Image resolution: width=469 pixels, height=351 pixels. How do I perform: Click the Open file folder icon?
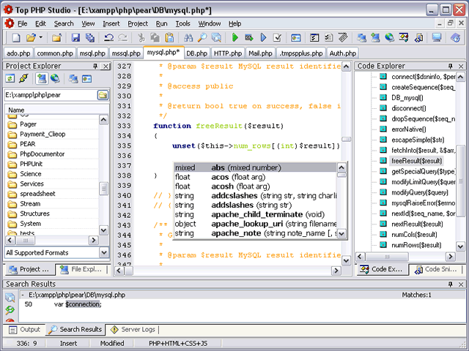click(x=31, y=37)
